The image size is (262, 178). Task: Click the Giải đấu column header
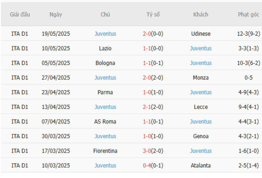coord(20,14)
